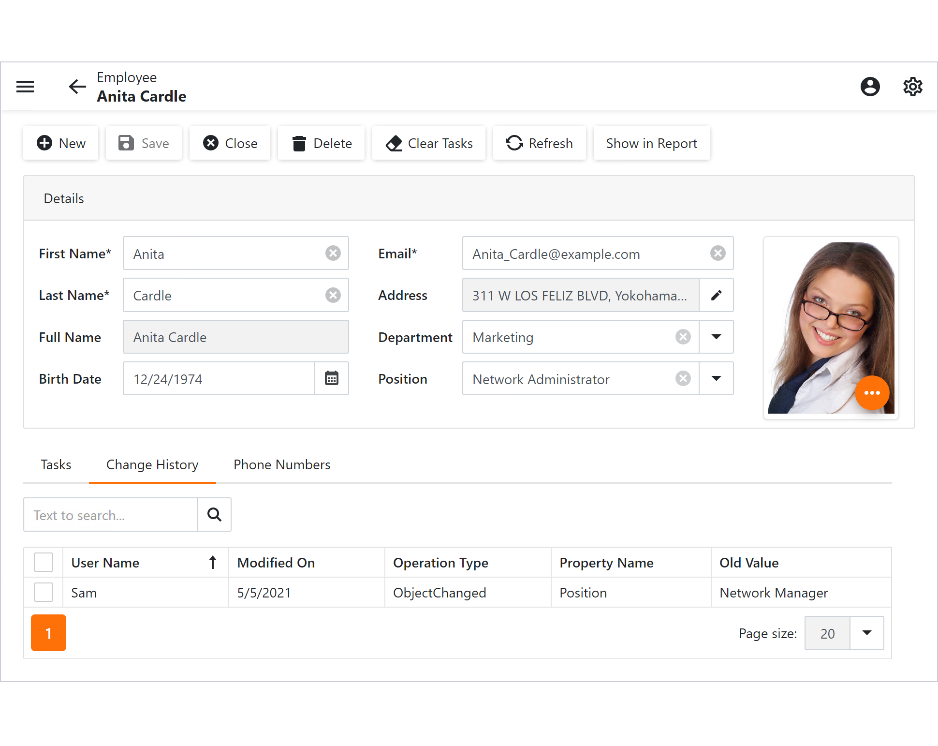Check the select-all checkbox in the grid header
The image size is (938, 746).
tap(44, 562)
